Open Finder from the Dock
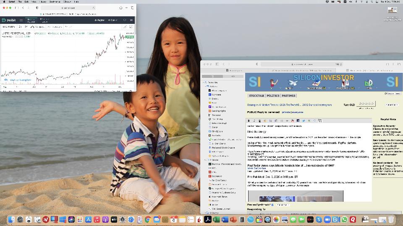The width and height of the screenshot is (403, 226). coord(11,220)
